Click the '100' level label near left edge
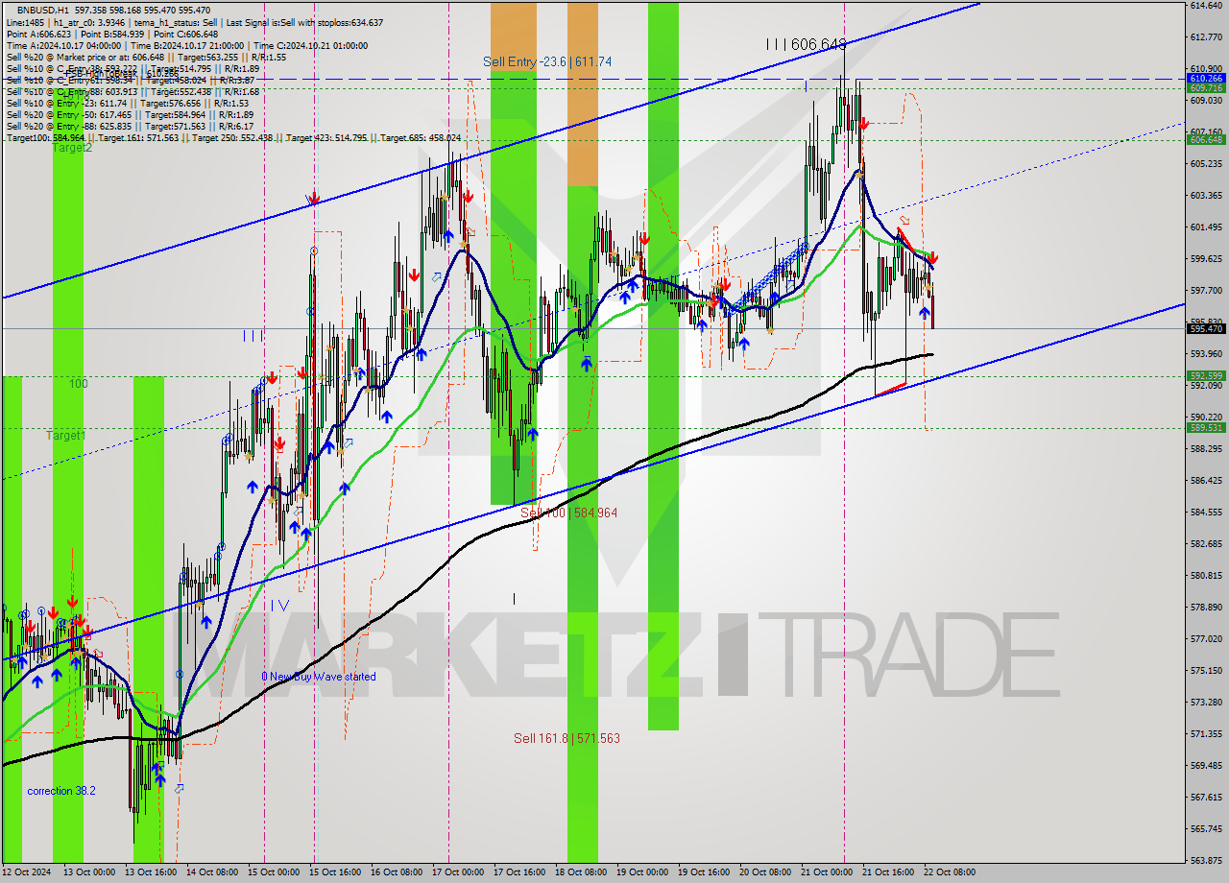The image size is (1229, 883). coord(78,384)
